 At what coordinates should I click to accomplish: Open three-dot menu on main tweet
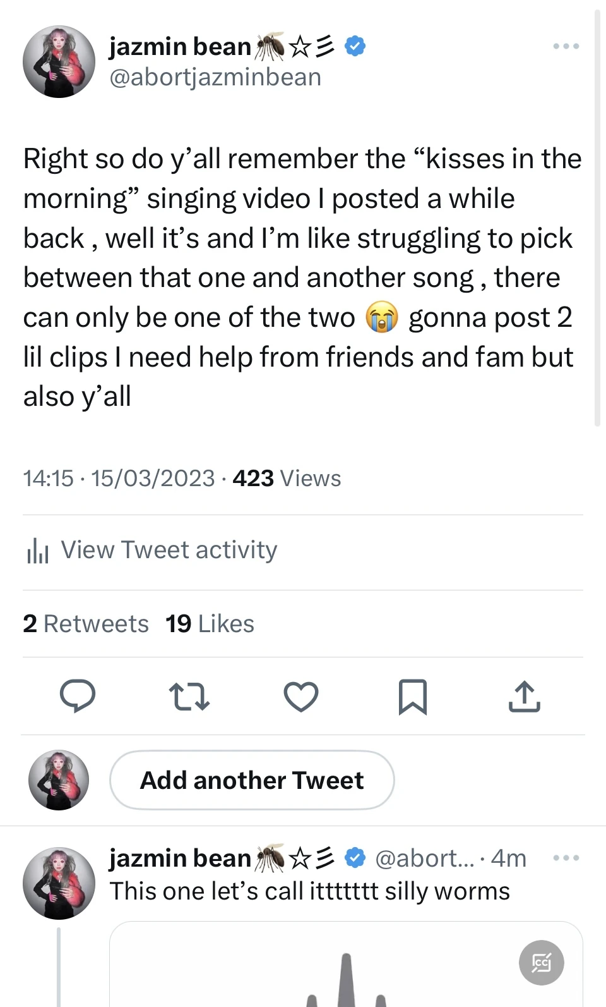click(x=566, y=46)
